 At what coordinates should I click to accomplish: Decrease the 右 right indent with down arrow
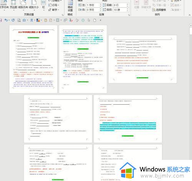(101, 11)
